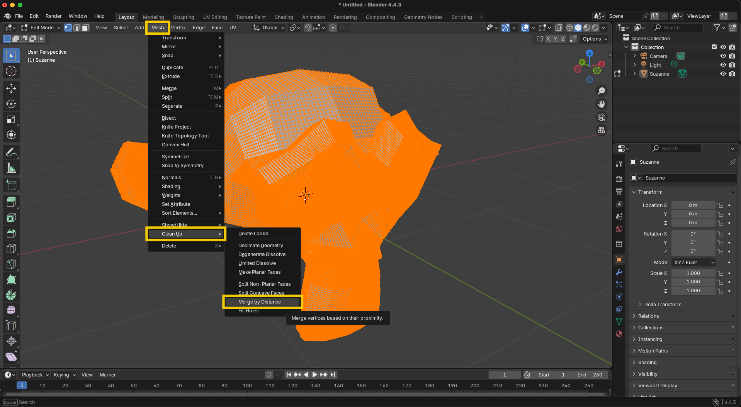Image resolution: width=741 pixels, height=407 pixels.
Task: Choose Limited Dissolve in submenu
Action: click(x=263, y=263)
